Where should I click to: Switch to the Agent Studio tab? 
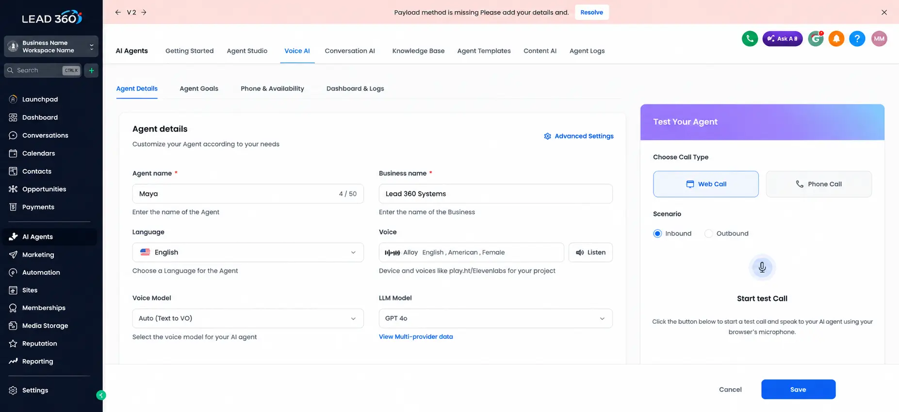[247, 51]
